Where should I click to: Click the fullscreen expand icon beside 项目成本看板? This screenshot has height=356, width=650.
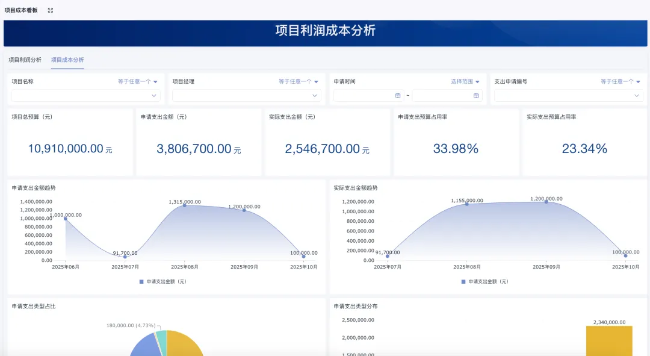[x=51, y=10]
